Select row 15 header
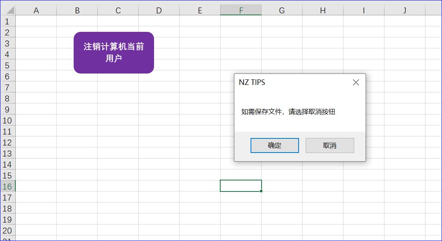 [x=7, y=175]
